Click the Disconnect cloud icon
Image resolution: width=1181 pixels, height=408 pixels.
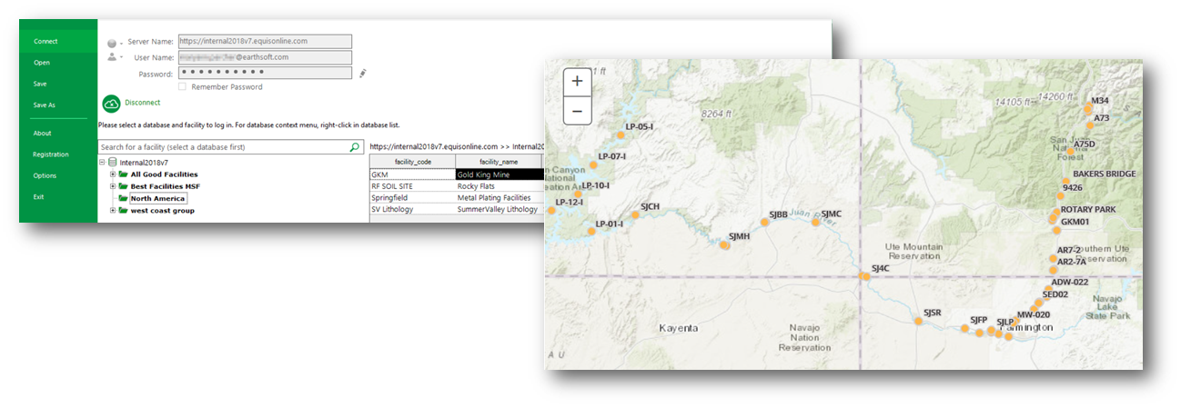[x=111, y=103]
